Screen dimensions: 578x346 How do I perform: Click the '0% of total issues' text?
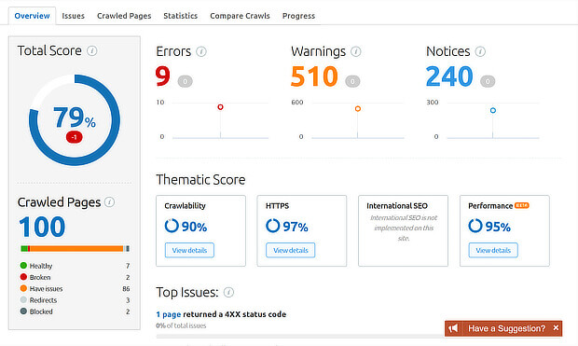(181, 325)
